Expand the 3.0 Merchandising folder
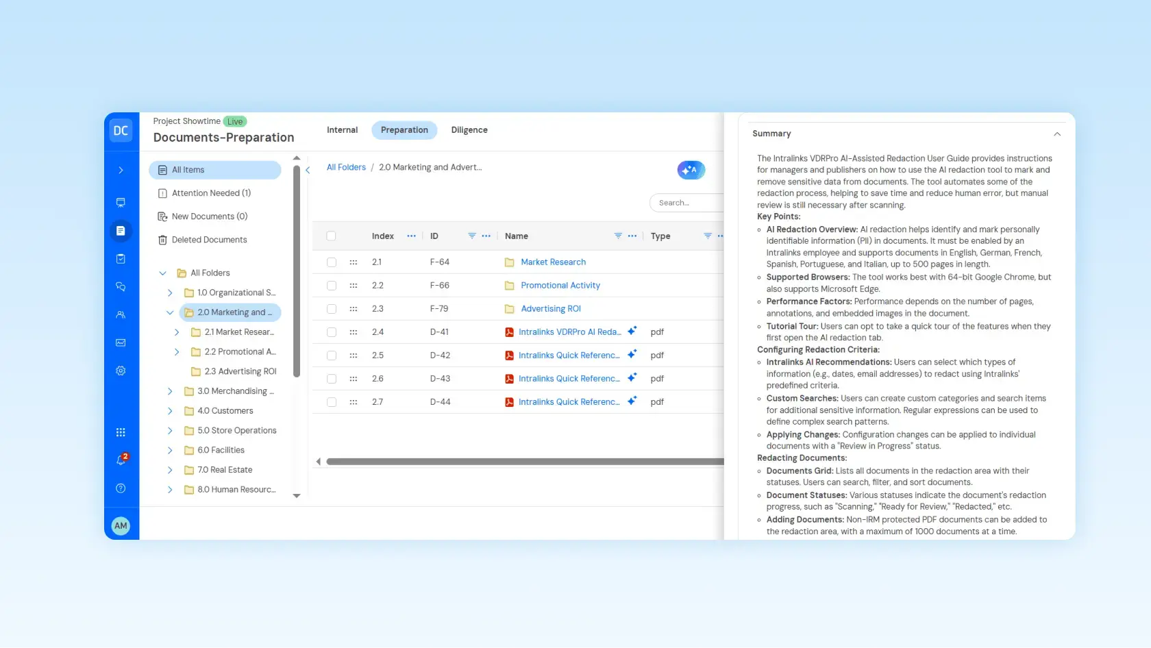Viewport: 1151px width, 648px height. point(170,391)
